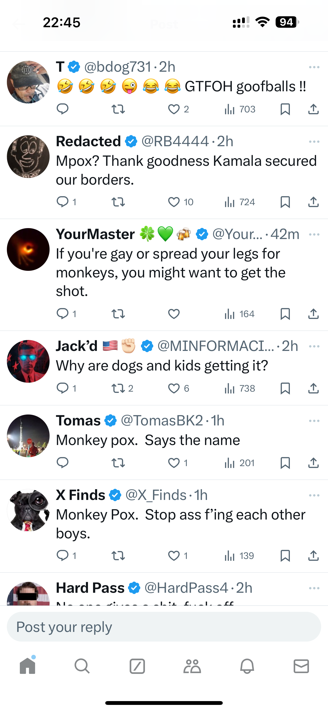
Task: Share the T @bdog731 post
Action: (x=313, y=109)
